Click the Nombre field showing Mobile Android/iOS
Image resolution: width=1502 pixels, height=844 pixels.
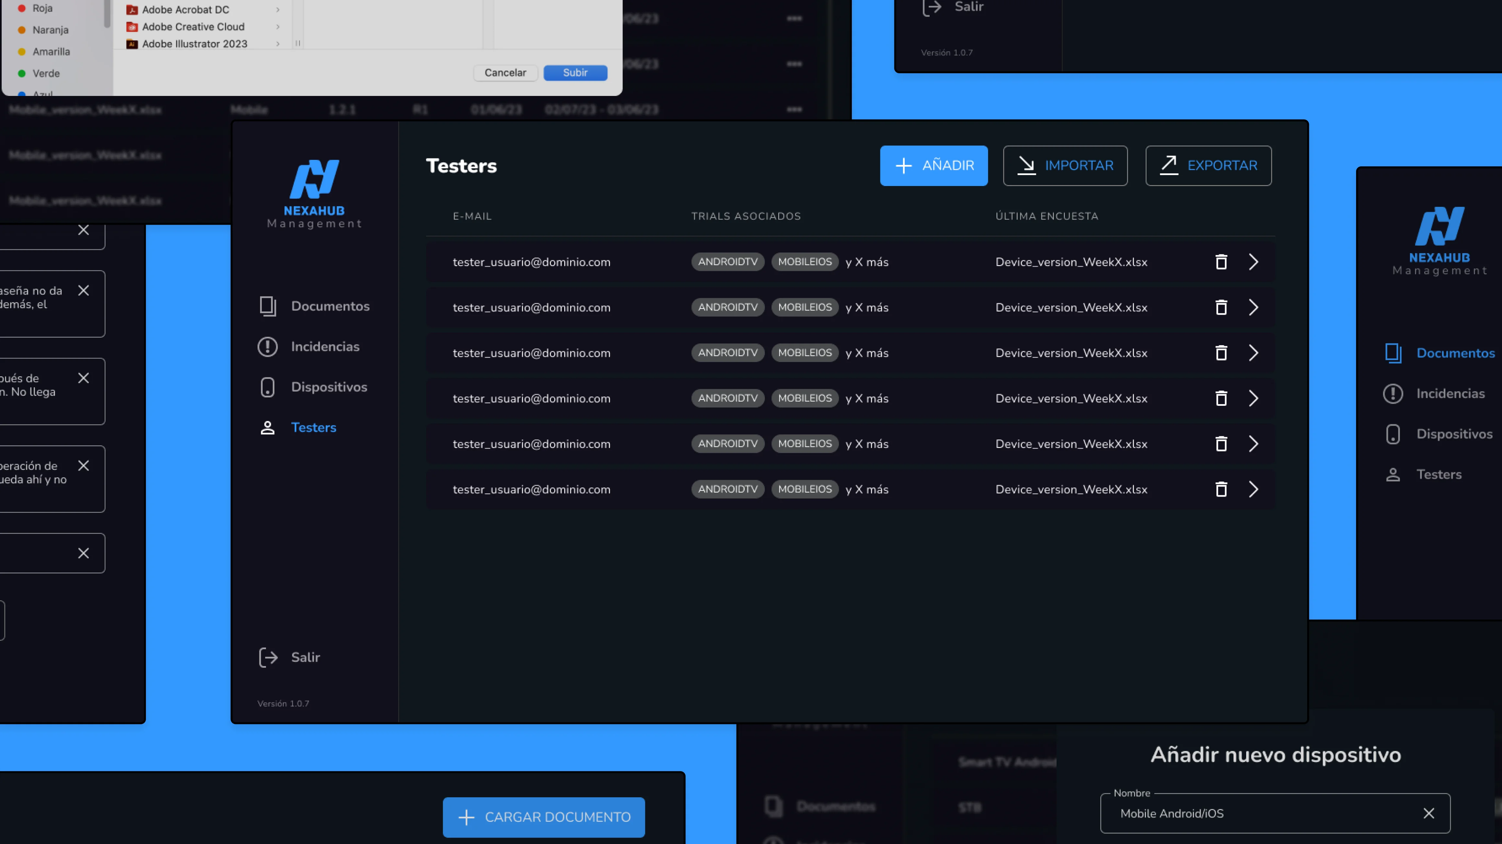(1275, 813)
